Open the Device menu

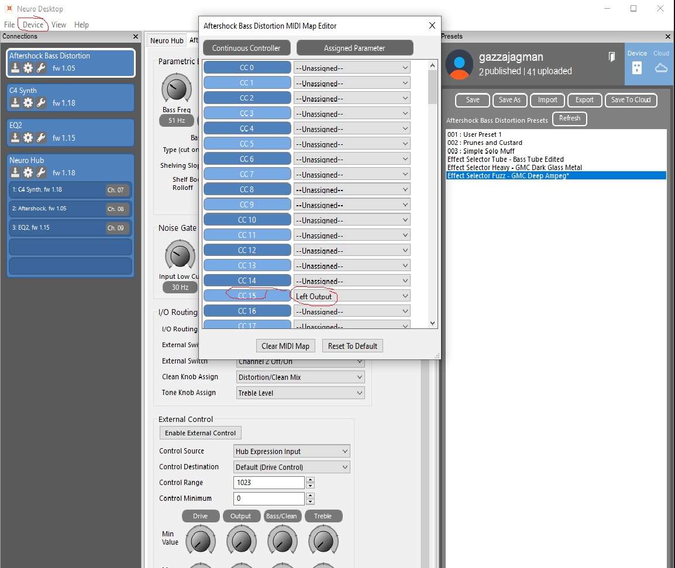point(33,25)
